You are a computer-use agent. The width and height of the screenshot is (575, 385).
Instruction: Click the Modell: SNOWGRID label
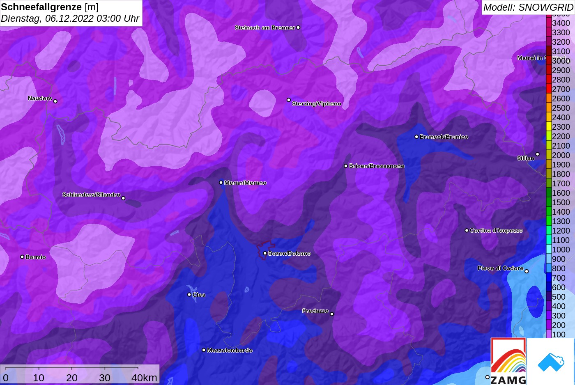[528, 7]
